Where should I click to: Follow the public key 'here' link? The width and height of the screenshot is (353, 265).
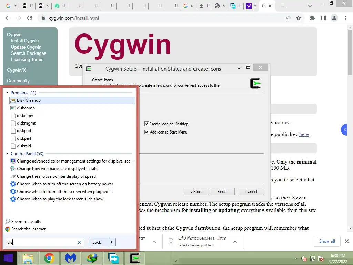[304, 134]
